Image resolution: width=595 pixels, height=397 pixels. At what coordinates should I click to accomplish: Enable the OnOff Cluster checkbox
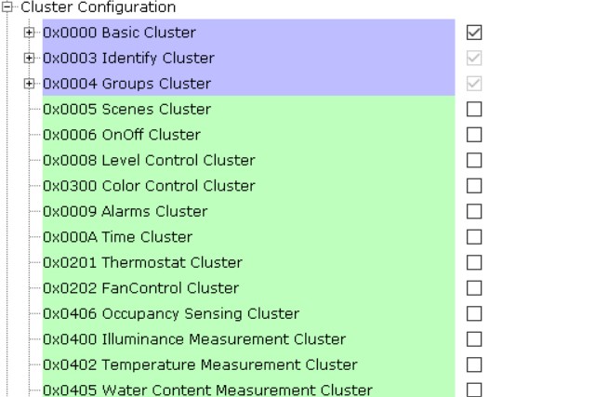(474, 135)
